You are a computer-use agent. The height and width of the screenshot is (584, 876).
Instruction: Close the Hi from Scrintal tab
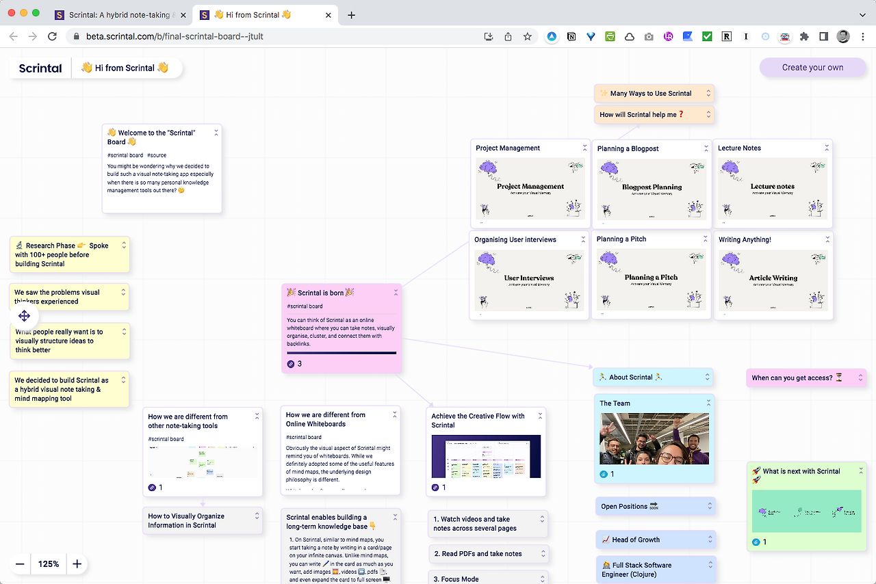click(x=329, y=15)
